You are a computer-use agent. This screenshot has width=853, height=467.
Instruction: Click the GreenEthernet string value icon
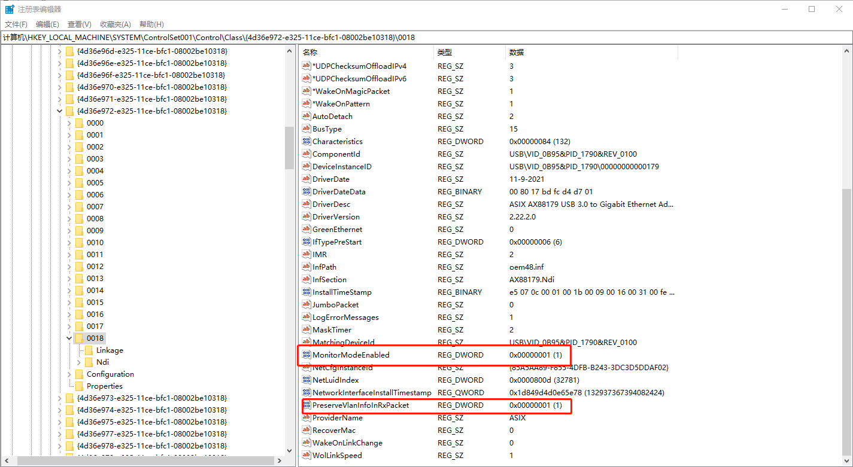[306, 229]
